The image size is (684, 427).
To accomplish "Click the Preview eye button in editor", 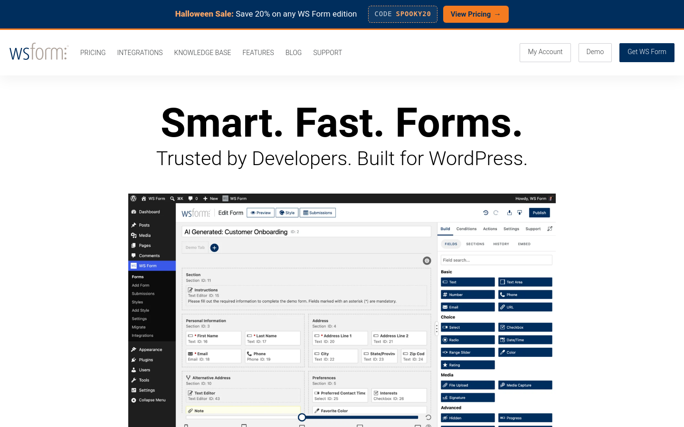I will (x=260, y=213).
